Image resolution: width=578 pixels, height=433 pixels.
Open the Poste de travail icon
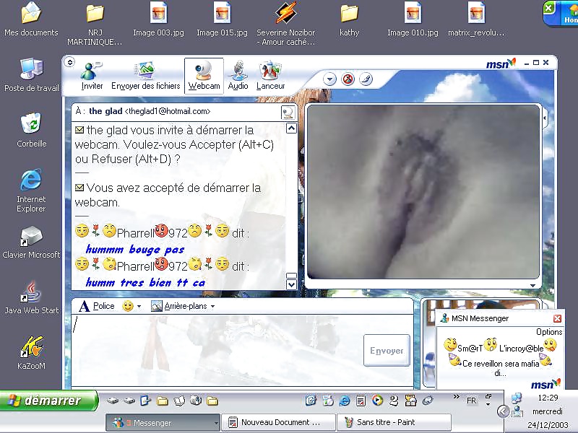[x=31, y=74]
